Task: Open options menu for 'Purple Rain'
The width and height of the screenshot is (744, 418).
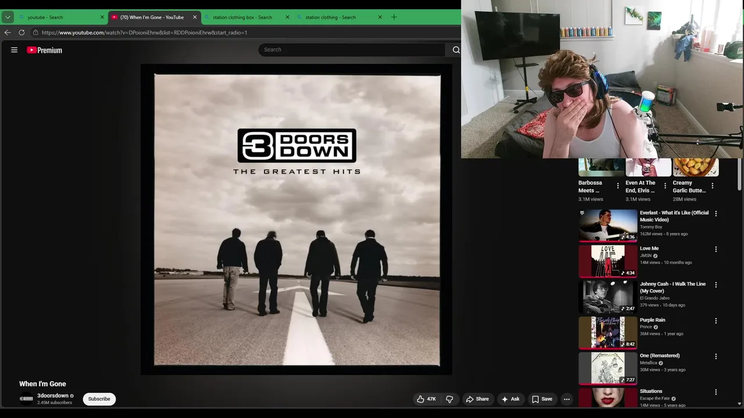Action: coord(716,320)
